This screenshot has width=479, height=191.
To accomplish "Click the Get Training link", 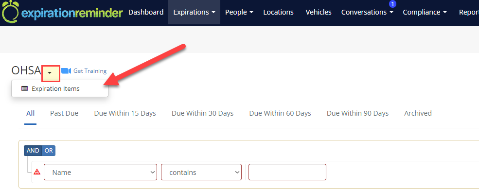I will [x=90, y=71].
